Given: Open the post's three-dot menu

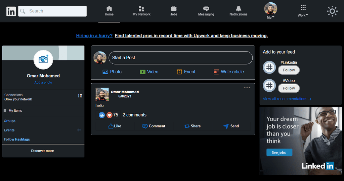Looking at the screenshot, I should (x=247, y=88).
